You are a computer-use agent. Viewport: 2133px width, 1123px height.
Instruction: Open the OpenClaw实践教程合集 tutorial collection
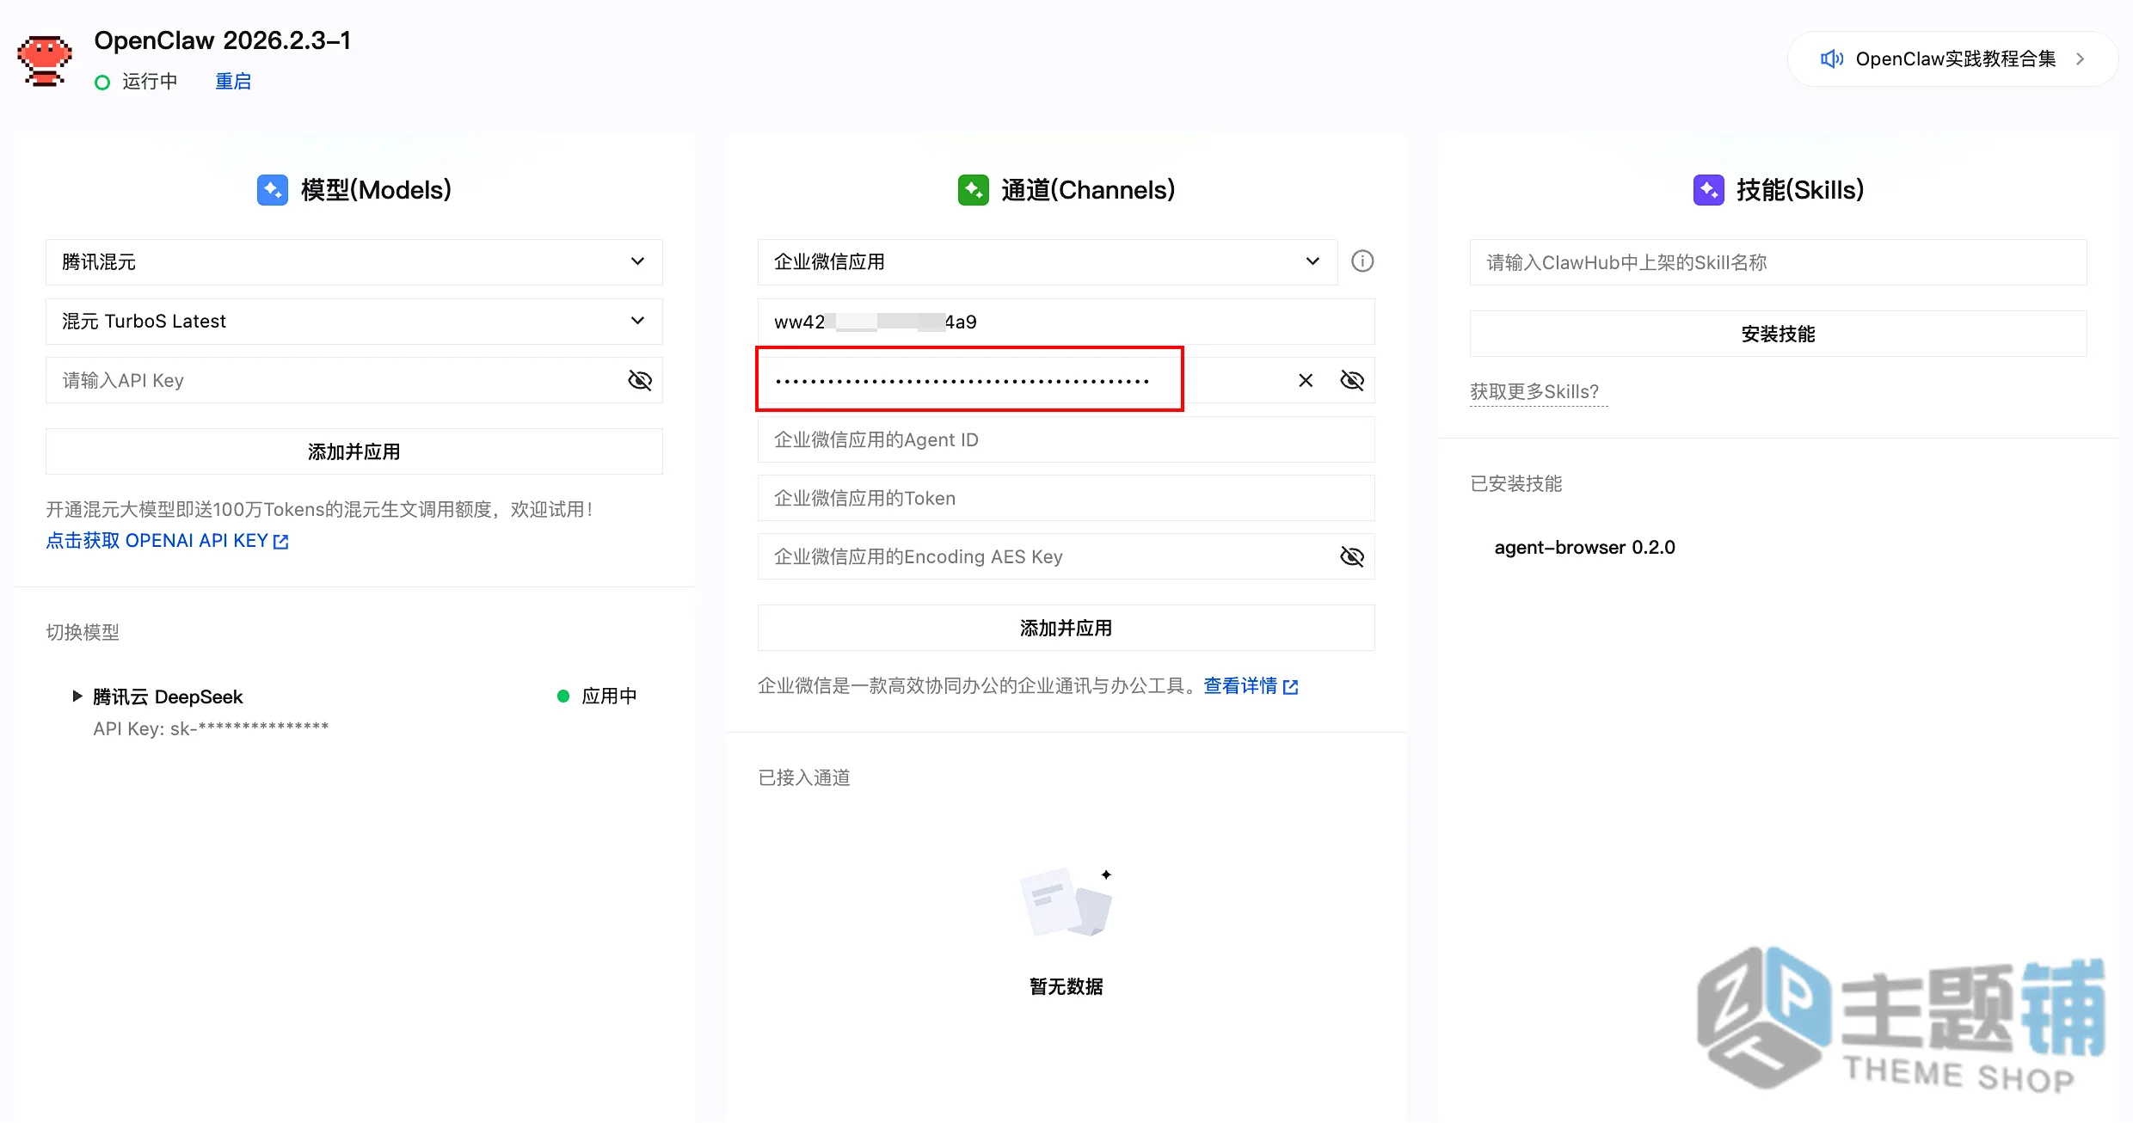(x=1952, y=58)
